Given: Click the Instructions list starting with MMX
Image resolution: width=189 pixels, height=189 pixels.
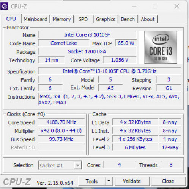Looking at the screenshot, I should (110, 99).
